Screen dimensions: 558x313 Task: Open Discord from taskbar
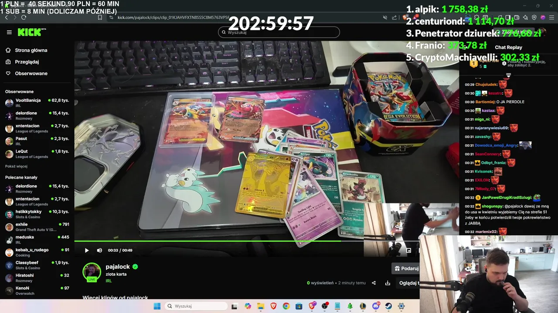[x=376, y=306]
